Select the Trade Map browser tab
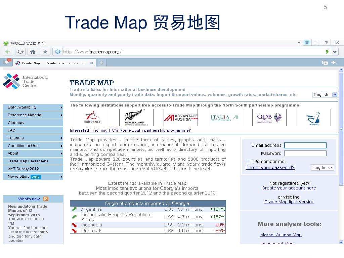The height and width of the screenshot is (258, 344). tap(54, 63)
